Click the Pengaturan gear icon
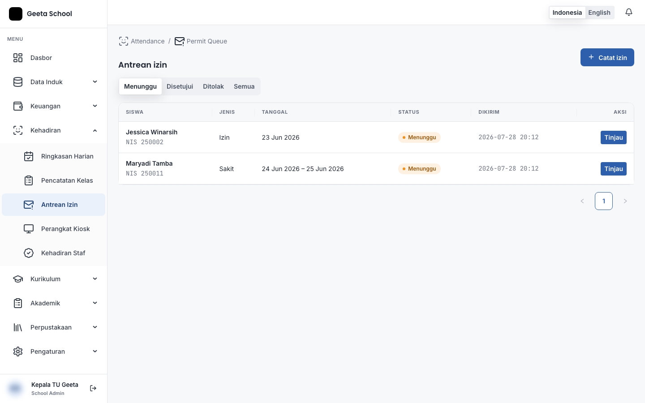The height and width of the screenshot is (403, 645). coord(18,352)
